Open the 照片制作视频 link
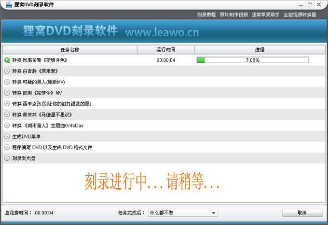328x225 pixels. 233,14
